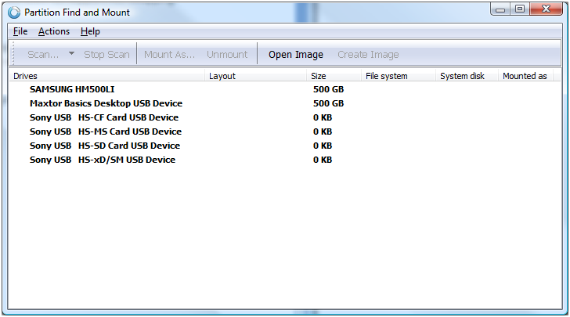Image resolution: width=570 pixels, height=317 pixels.
Task: Click the Drives column header
Action: coord(106,76)
